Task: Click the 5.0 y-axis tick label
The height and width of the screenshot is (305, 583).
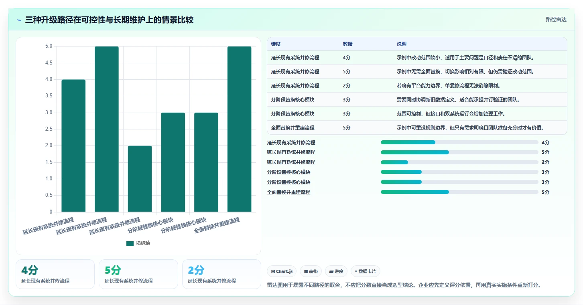Action: tap(49, 46)
